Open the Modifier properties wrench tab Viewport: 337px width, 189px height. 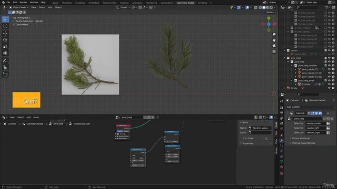[x=282, y=141]
